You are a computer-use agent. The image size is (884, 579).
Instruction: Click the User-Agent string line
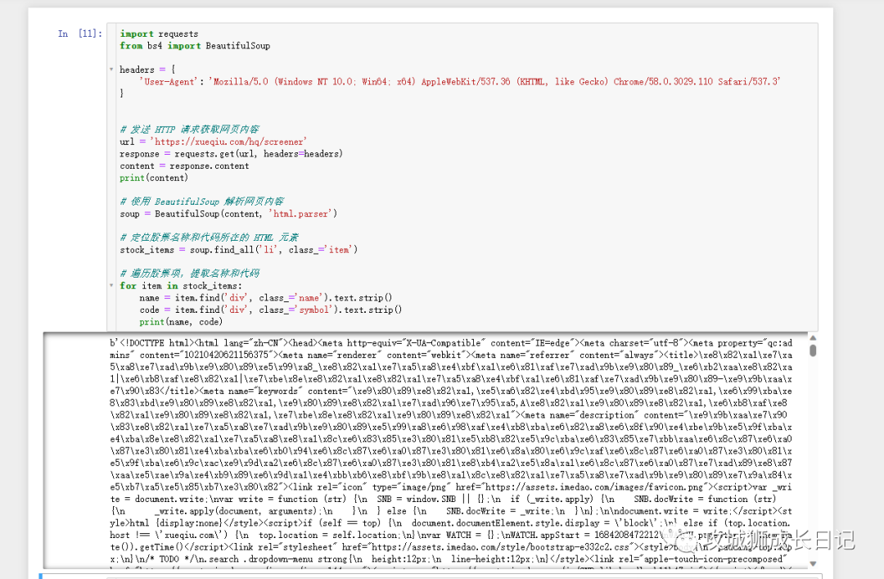(458, 82)
